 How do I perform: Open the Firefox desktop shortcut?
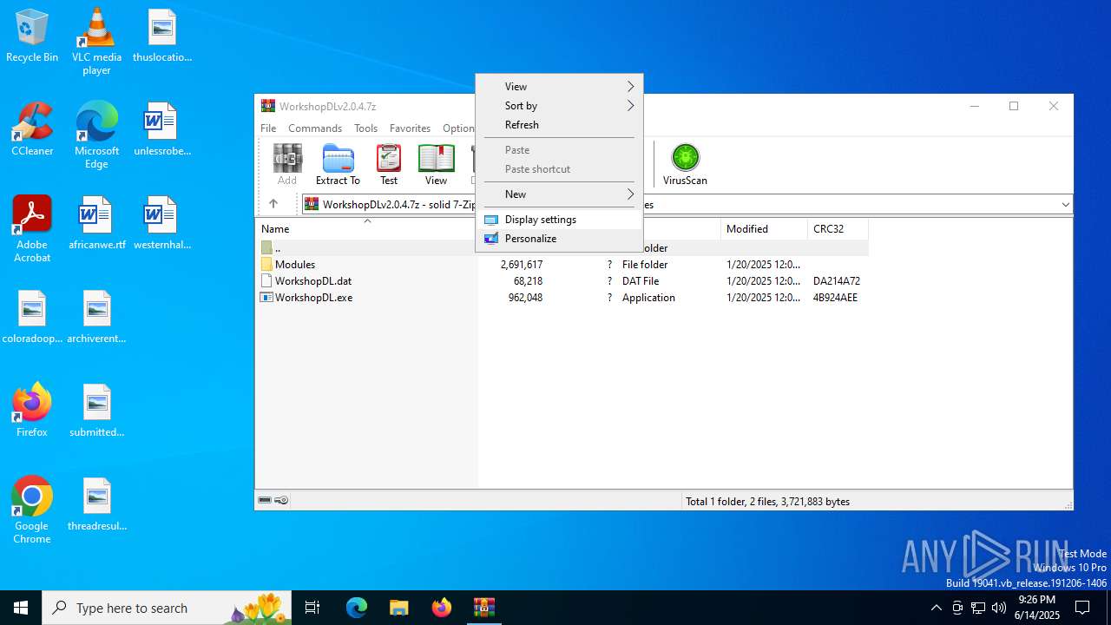pos(32,411)
